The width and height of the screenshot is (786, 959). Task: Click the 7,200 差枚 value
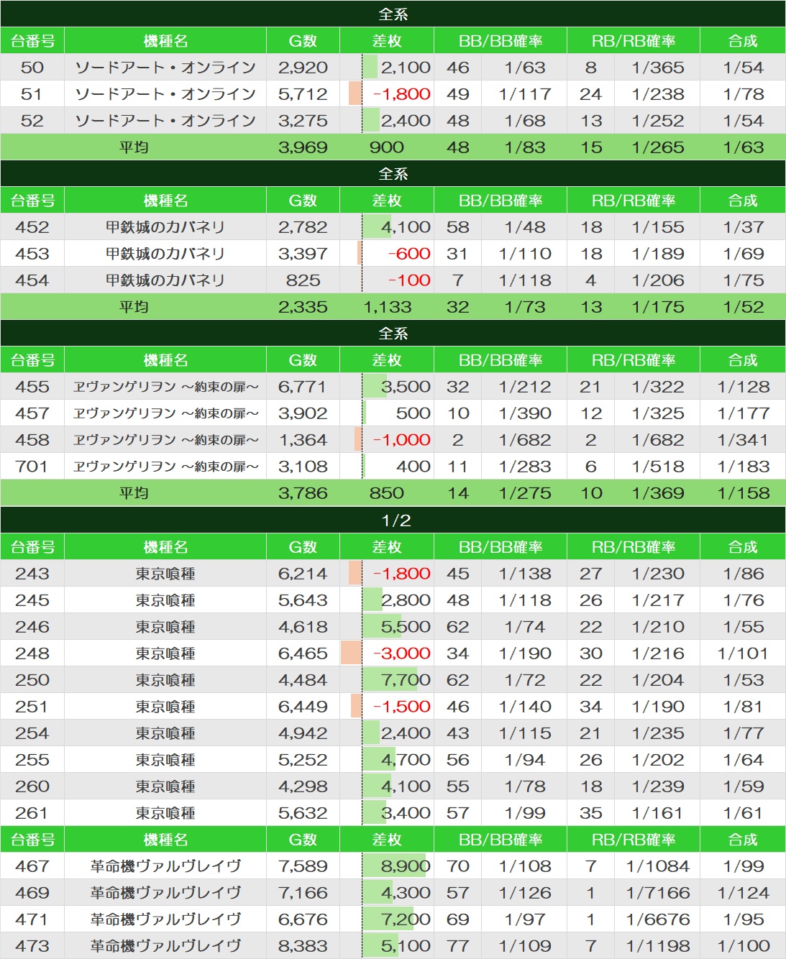tap(406, 919)
